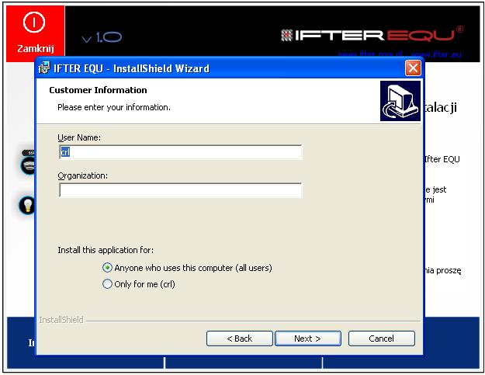Open the www.ifter.eu link
Viewport: 485px width, 375px height.
[436, 54]
